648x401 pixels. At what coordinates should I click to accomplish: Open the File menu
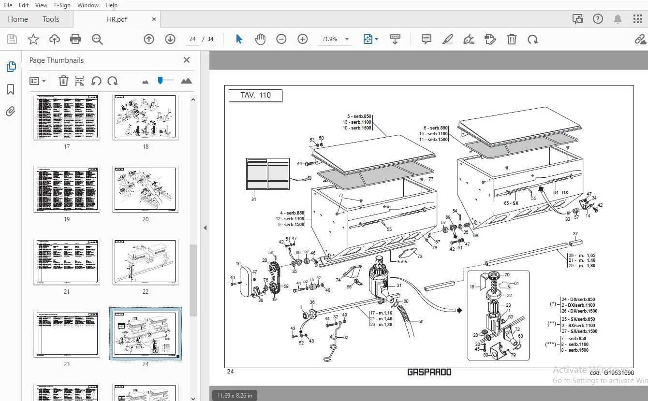tap(8, 5)
